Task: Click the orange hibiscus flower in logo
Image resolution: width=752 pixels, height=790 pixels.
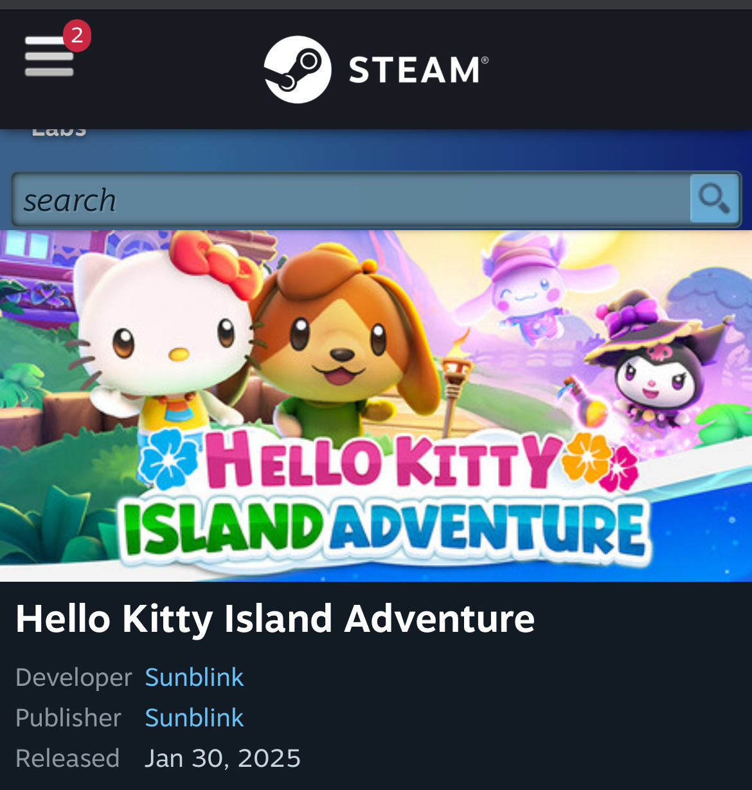Action: (x=587, y=458)
